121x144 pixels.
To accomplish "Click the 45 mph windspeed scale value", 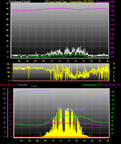I will [x=7, y=9].
